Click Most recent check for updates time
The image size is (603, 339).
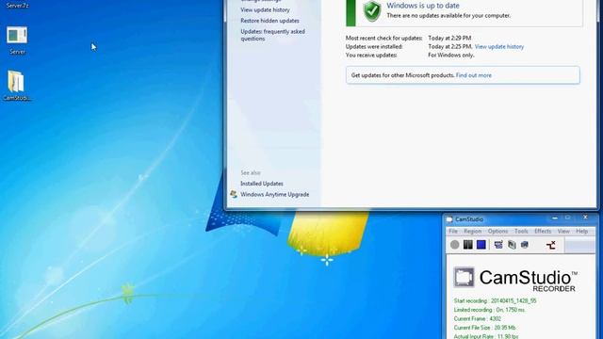[x=449, y=38]
